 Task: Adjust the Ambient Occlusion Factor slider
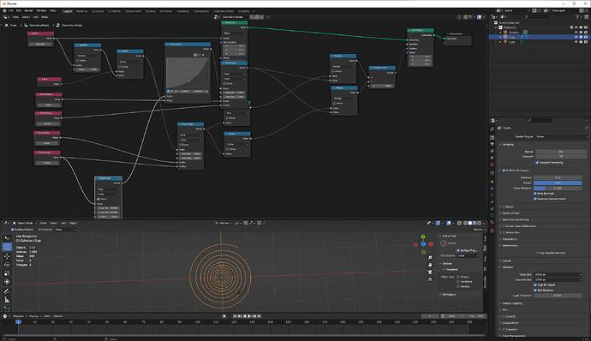click(x=558, y=182)
